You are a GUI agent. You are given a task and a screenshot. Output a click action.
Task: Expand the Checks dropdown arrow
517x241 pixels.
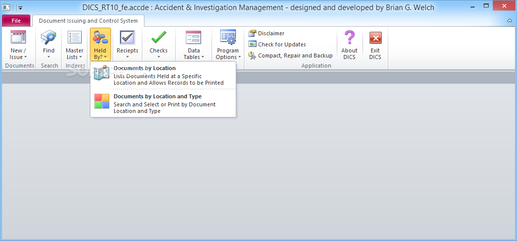pos(159,57)
